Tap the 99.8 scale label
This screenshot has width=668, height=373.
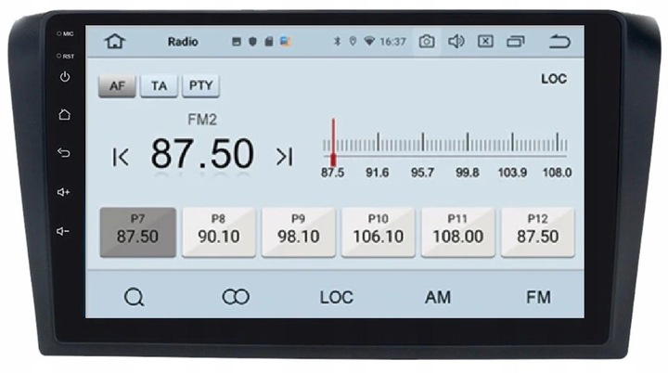point(468,173)
